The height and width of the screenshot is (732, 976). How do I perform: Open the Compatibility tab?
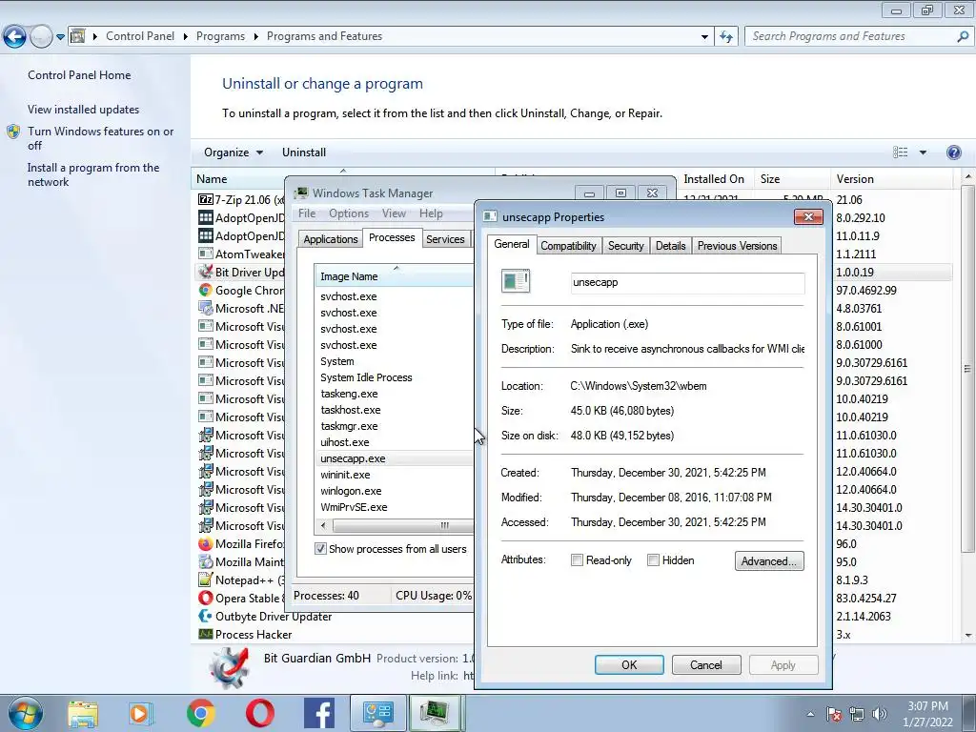(x=568, y=246)
